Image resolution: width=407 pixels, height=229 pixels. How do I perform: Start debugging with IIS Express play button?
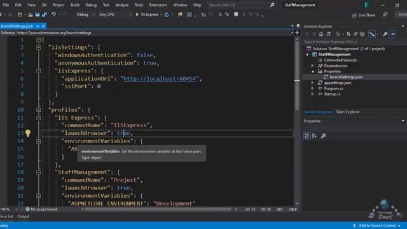(137, 15)
